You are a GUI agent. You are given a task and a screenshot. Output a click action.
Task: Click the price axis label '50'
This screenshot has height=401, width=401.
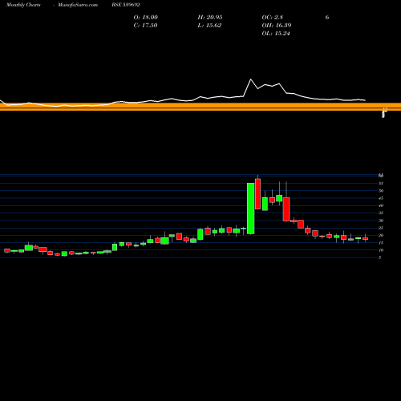(381, 191)
